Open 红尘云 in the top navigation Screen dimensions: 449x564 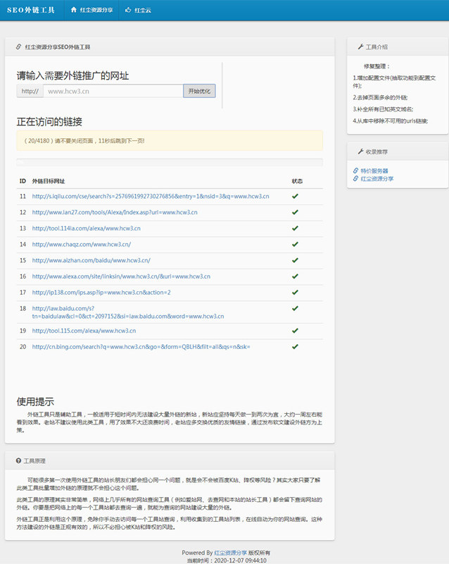[143, 10]
